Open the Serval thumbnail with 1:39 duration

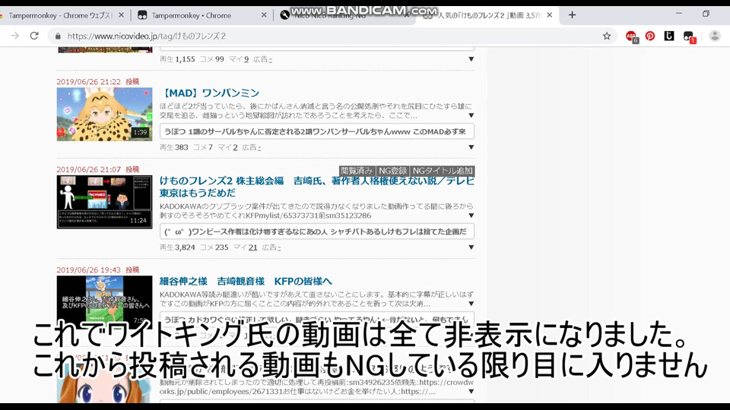[104, 115]
